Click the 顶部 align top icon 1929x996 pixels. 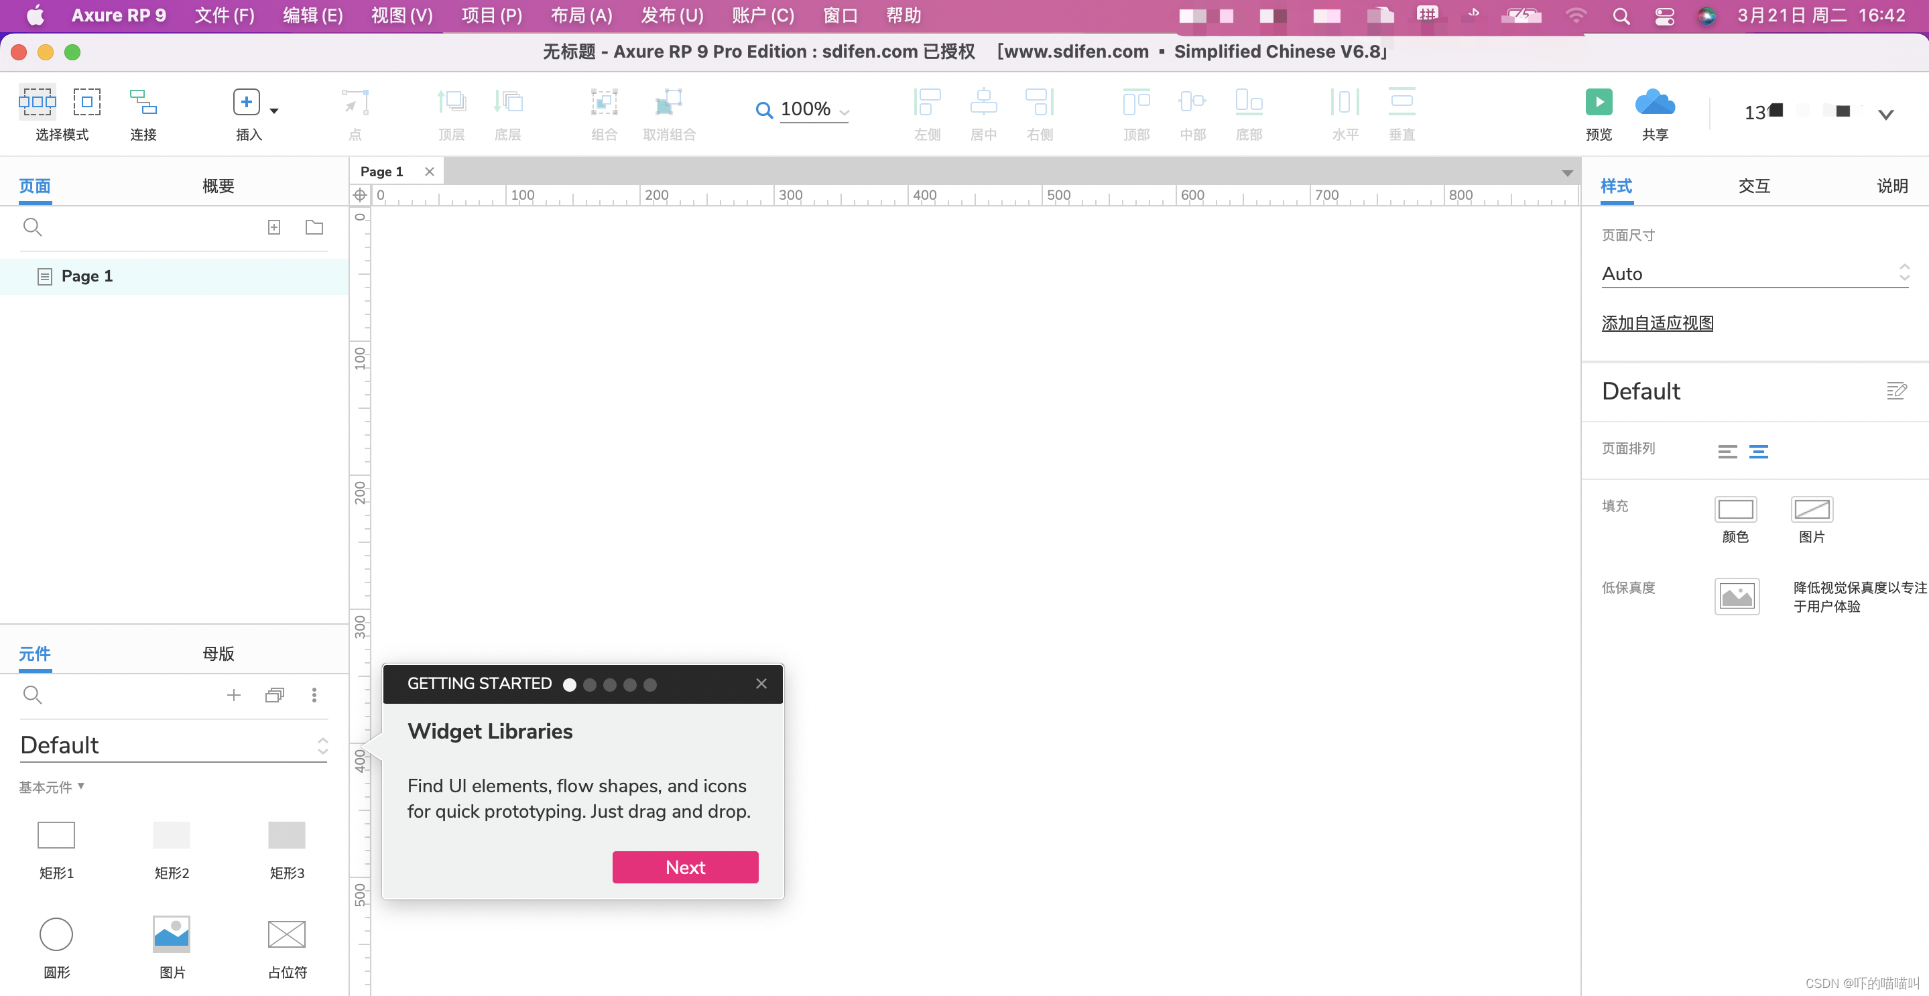pyautogui.click(x=1136, y=102)
